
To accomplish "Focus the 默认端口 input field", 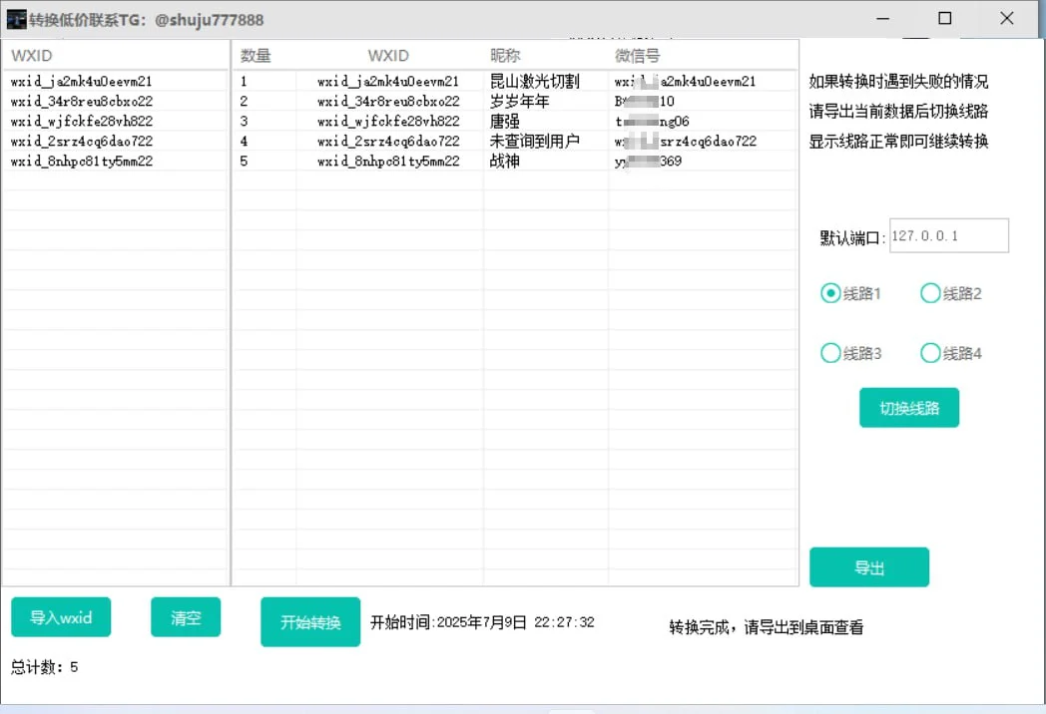I will pyautogui.click(x=948, y=235).
